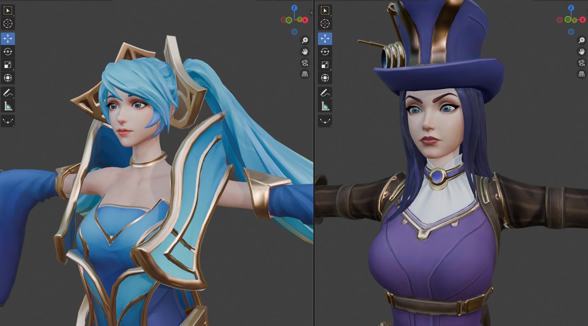
Task: Choose the Annotate pencil tool in right viewport
Action: 324,93
